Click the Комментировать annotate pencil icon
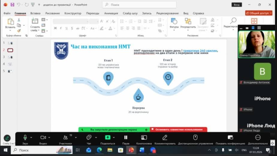The image size is (277, 156). [165, 137]
